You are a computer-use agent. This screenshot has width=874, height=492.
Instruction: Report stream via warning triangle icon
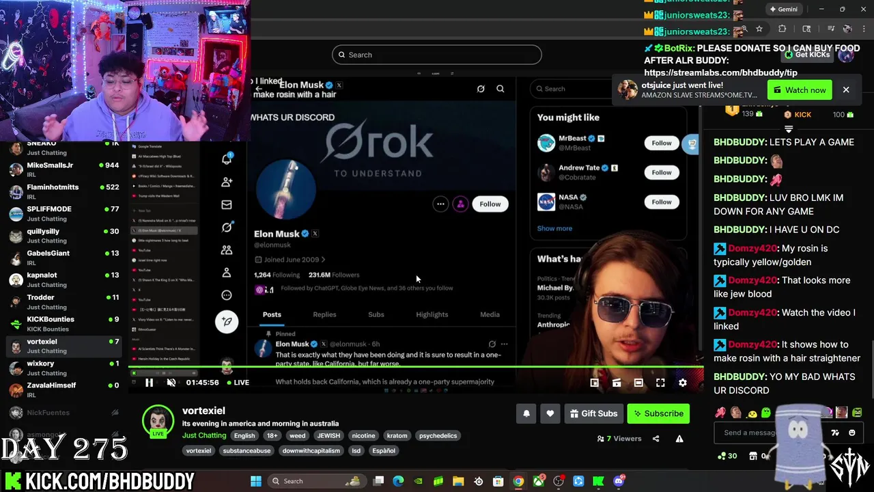click(679, 439)
